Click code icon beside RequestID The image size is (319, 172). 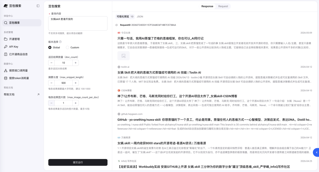point(117,25)
